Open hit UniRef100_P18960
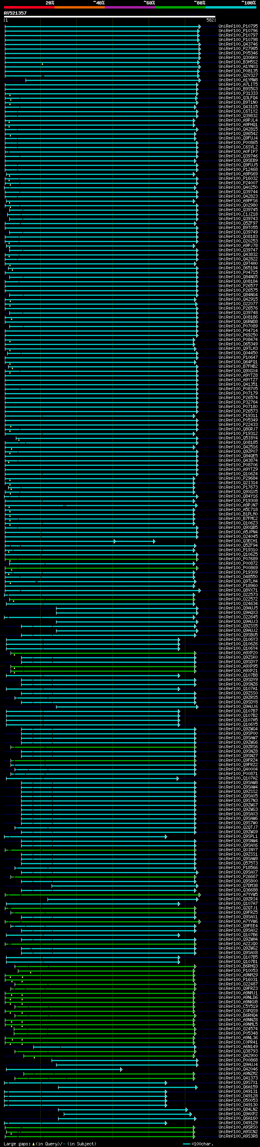Viewport: 260px width, 1147px height. click(x=238, y=586)
